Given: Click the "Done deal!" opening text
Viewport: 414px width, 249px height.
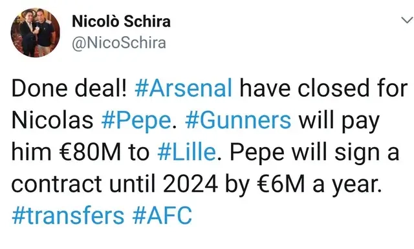Looking at the screenshot, I should pyautogui.click(x=69, y=88).
